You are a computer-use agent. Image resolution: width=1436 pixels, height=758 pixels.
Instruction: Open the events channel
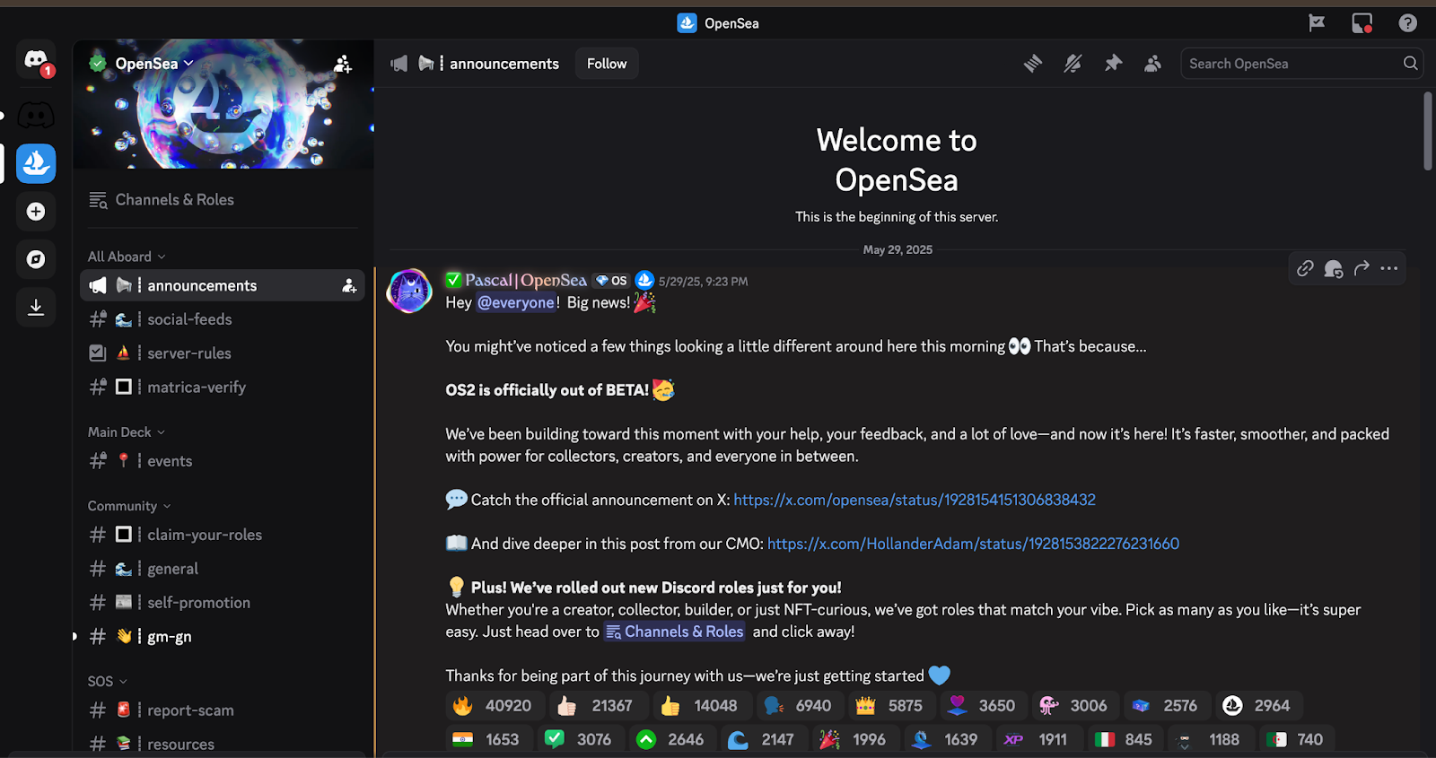[223, 461]
